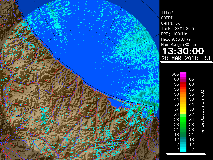Click the "ilts2" site label
Viewport: 213px width, 160px height.
coord(167,13)
